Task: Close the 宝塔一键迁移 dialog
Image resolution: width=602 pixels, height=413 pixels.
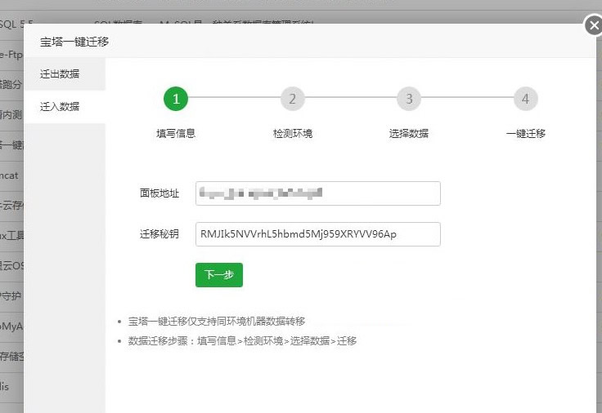Action: tap(594, 26)
